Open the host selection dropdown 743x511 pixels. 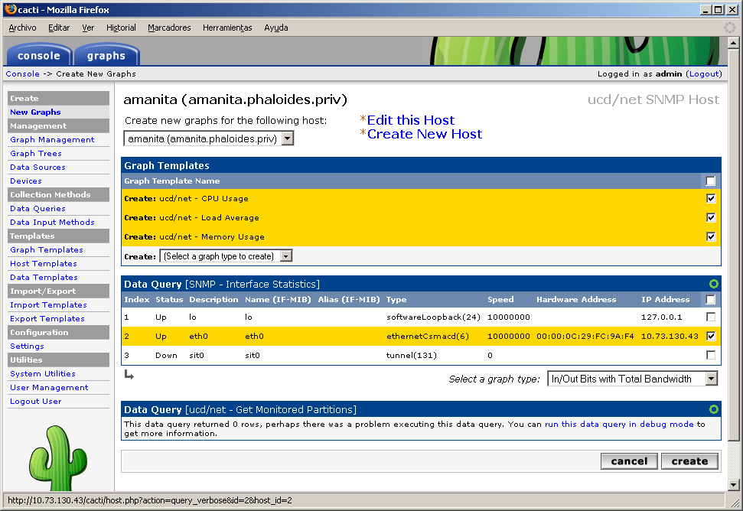click(x=209, y=138)
